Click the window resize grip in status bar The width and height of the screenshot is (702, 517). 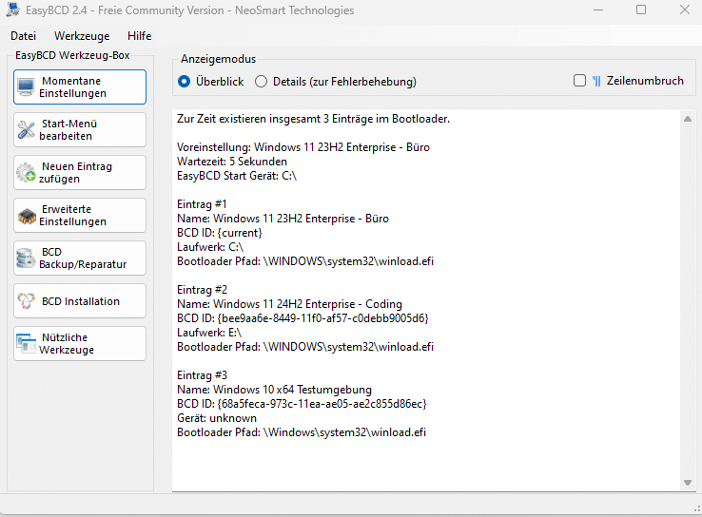696,508
